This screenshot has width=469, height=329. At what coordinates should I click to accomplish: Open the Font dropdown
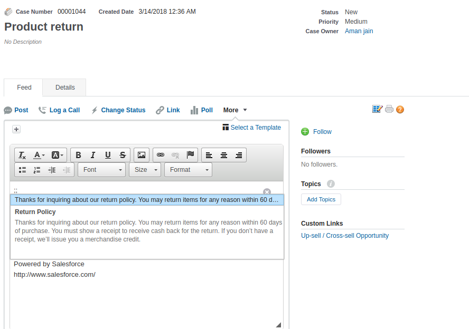(101, 170)
